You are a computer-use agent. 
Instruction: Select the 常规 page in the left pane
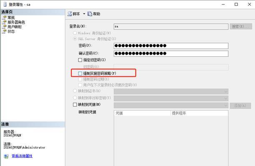click(11, 17)
